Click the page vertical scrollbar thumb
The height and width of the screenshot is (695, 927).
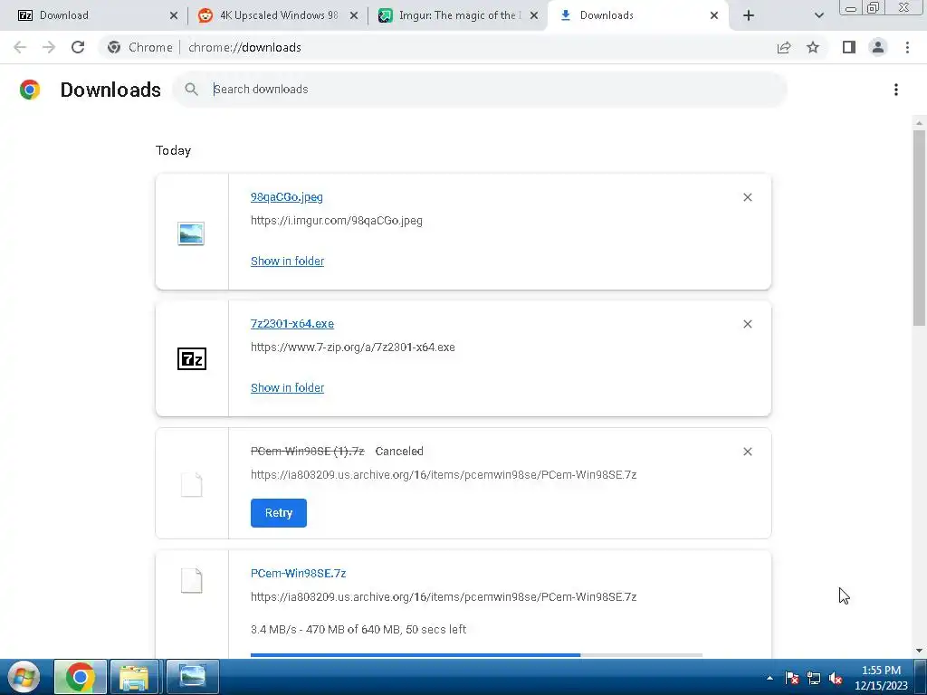pos(918,227)
